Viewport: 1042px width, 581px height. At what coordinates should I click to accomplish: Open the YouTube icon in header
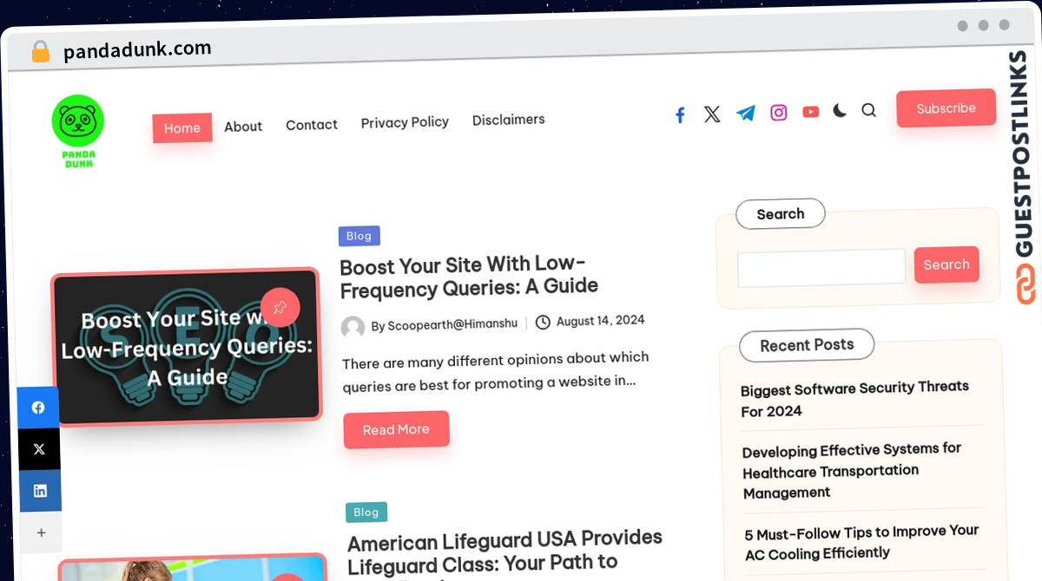point(811,111)
